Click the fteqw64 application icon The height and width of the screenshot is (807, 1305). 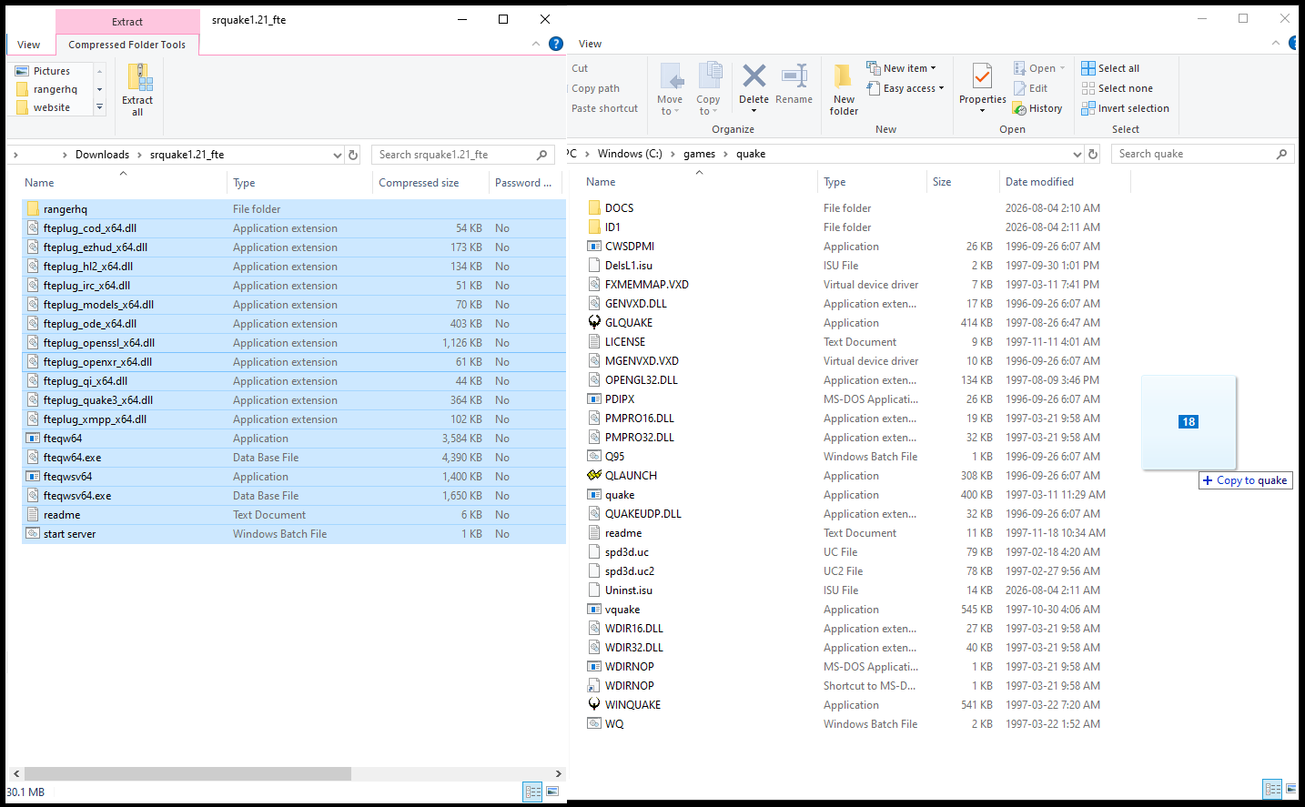[33, 439]
